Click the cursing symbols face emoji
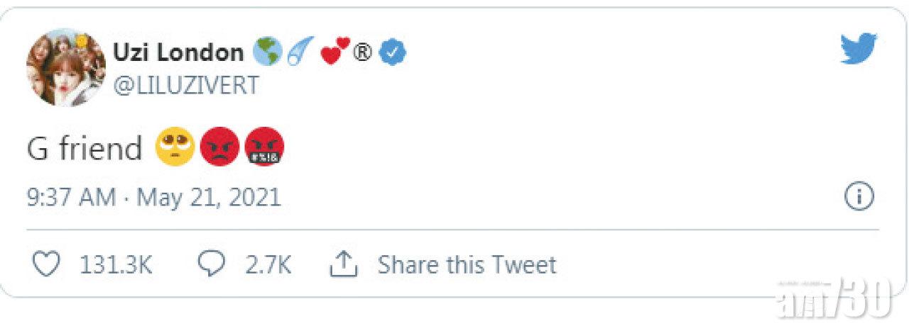 (264, 149)
